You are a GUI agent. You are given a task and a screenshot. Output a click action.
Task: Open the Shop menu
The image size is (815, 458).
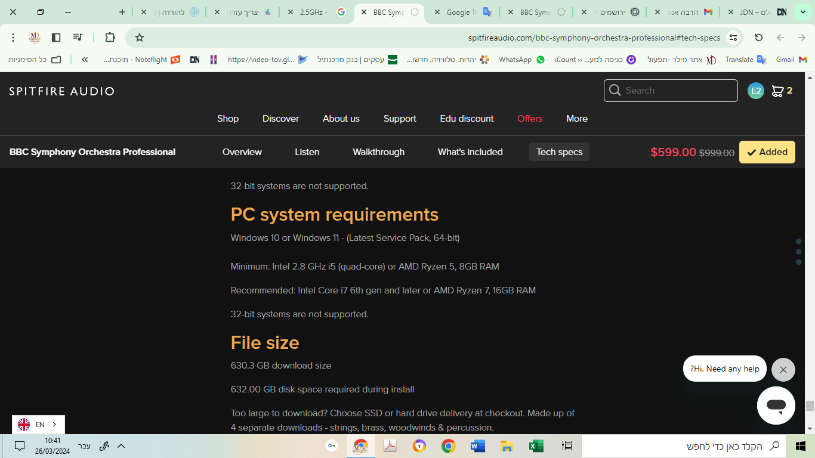[x=227, y=119]
